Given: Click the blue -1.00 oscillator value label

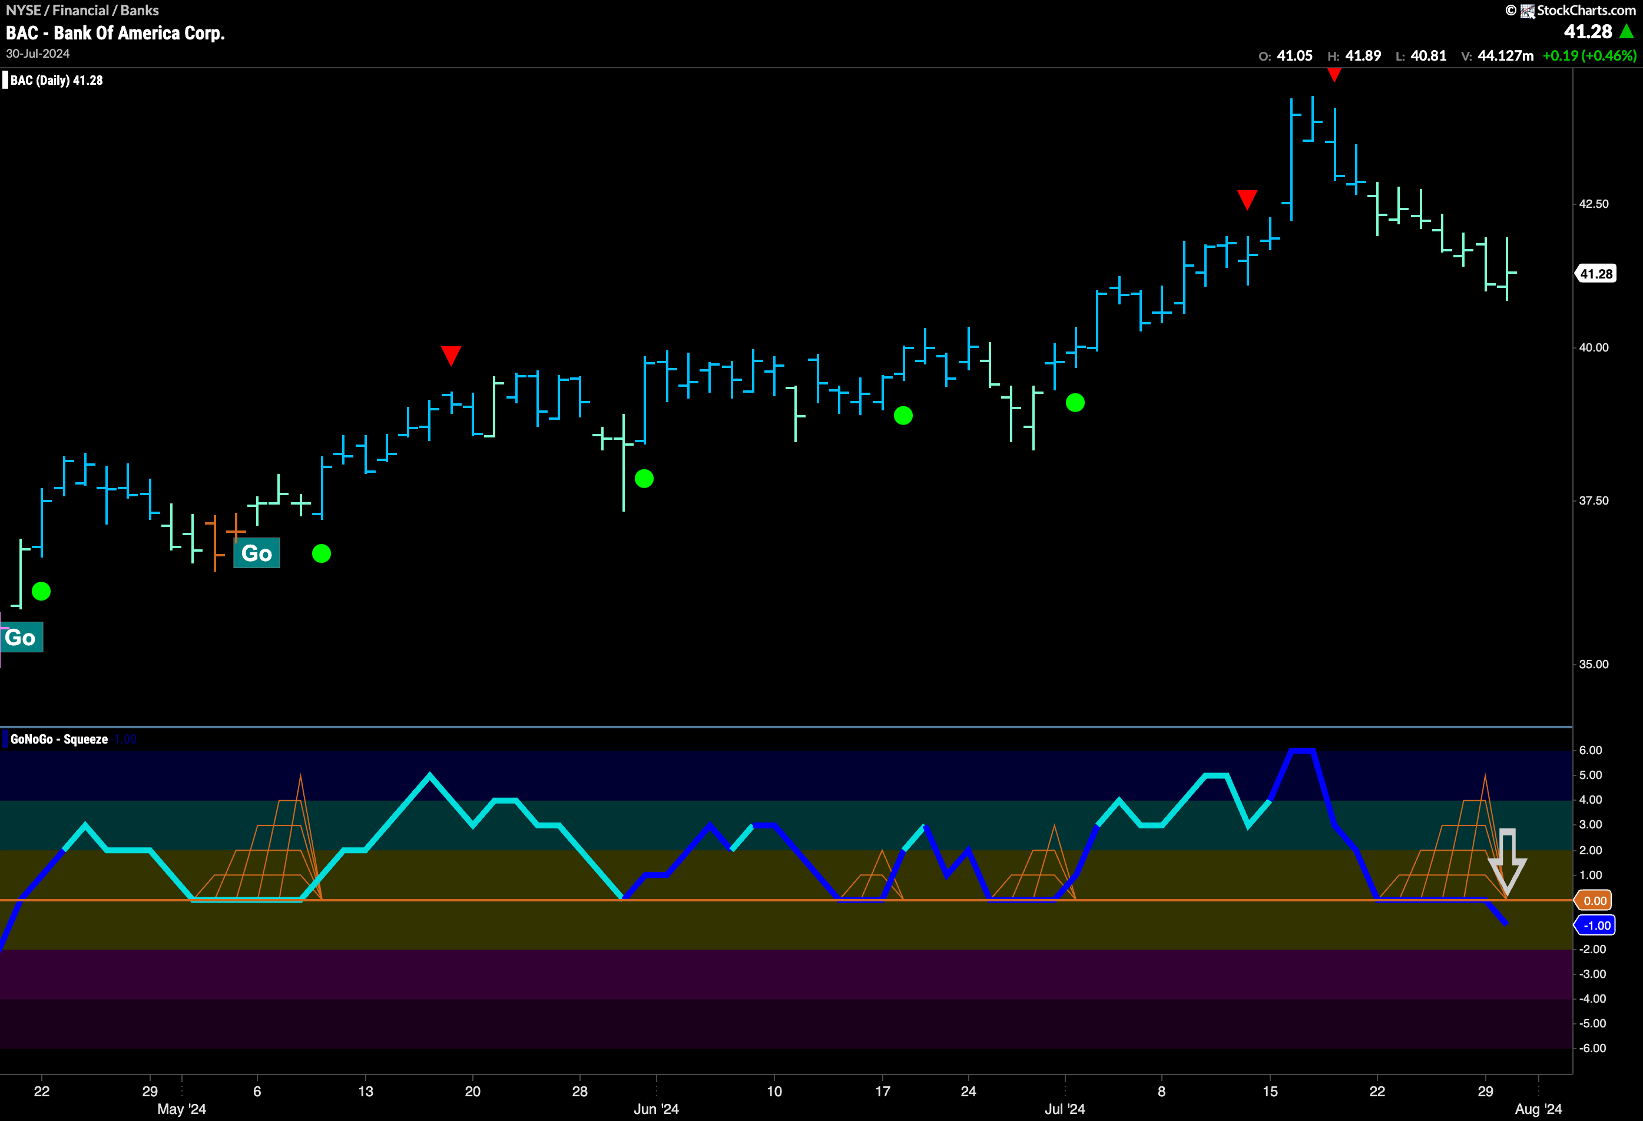Looking at the screenshot, I should tap(1596, 925).
